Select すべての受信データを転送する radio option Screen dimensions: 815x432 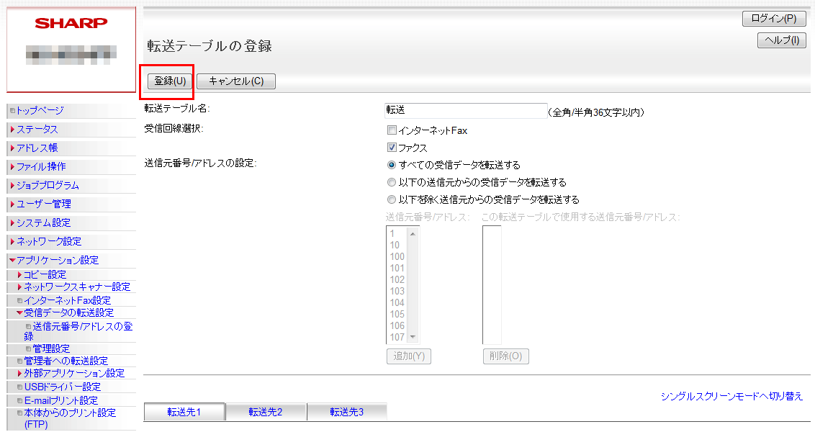click(392, 165)
